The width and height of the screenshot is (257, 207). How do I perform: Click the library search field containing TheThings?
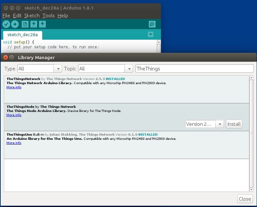[x=194, y=69]
